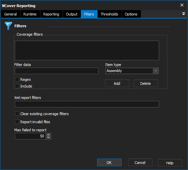Click the Cancel button
The width and height of the screenshot is (188, 170).
[140, 163]
